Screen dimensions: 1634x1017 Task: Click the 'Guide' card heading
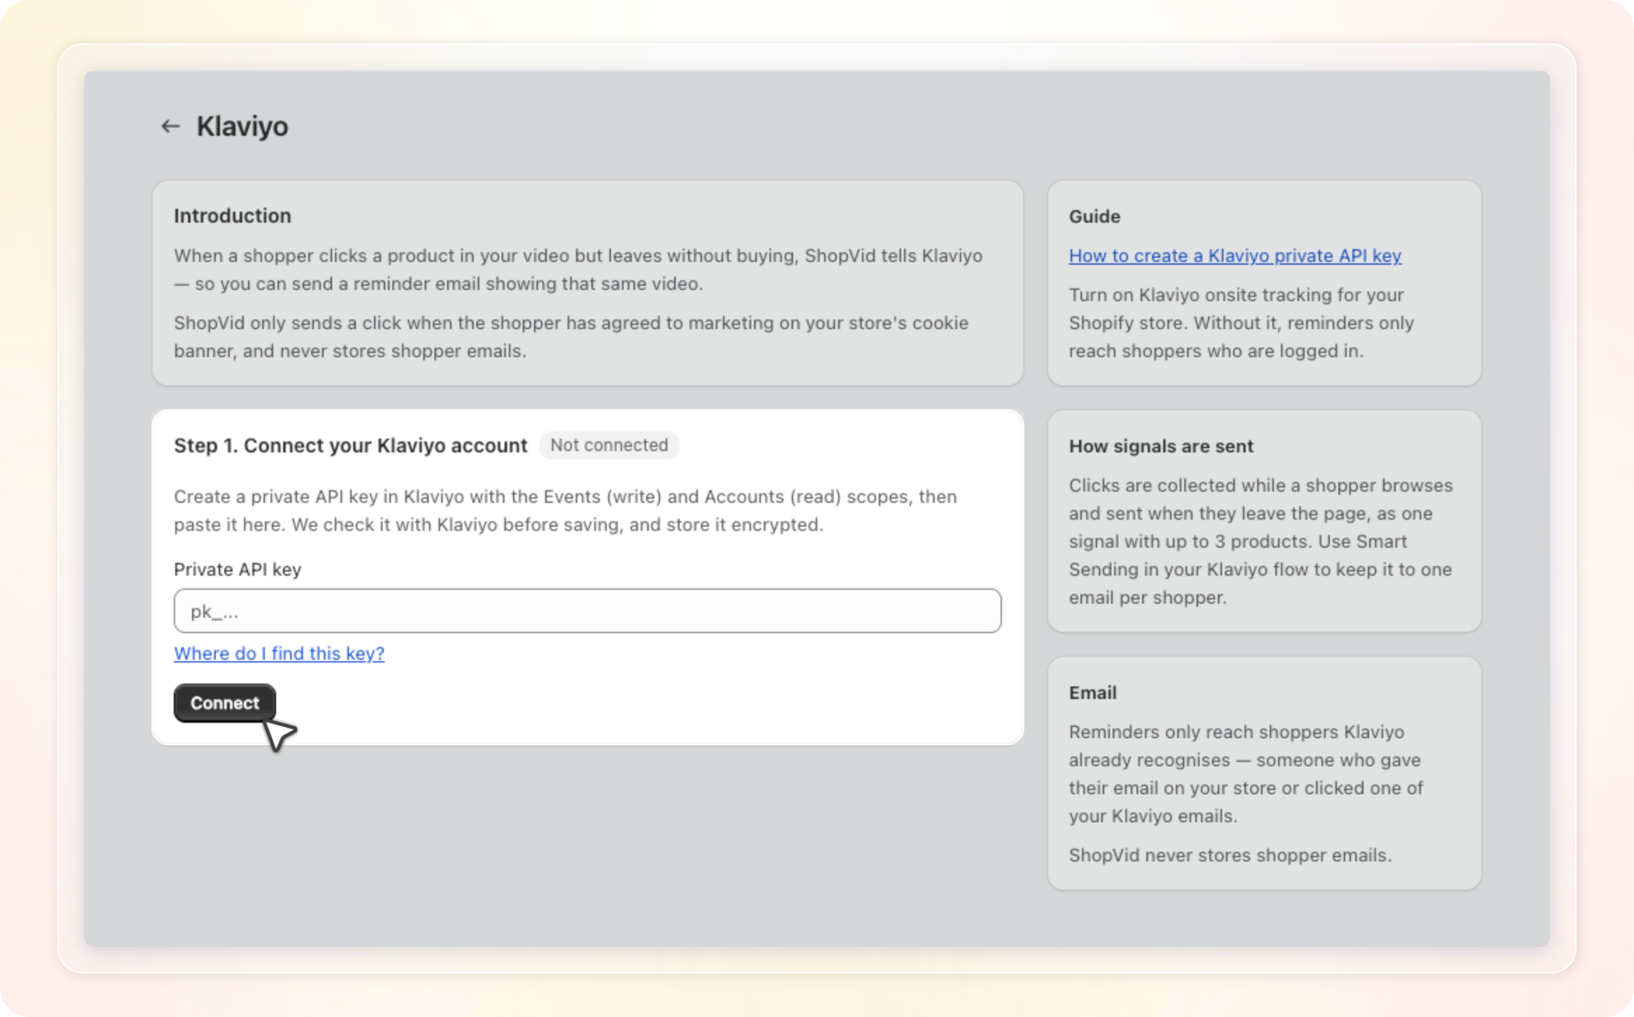[1094, 216]
